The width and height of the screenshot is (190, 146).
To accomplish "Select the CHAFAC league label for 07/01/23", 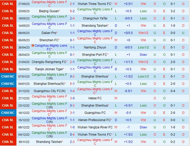I will pyautogui.click(x=8, y=76).
